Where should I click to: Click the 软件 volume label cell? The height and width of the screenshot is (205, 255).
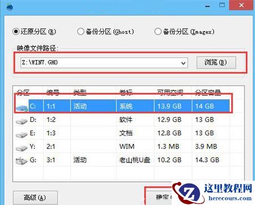[x=126, y=120]
